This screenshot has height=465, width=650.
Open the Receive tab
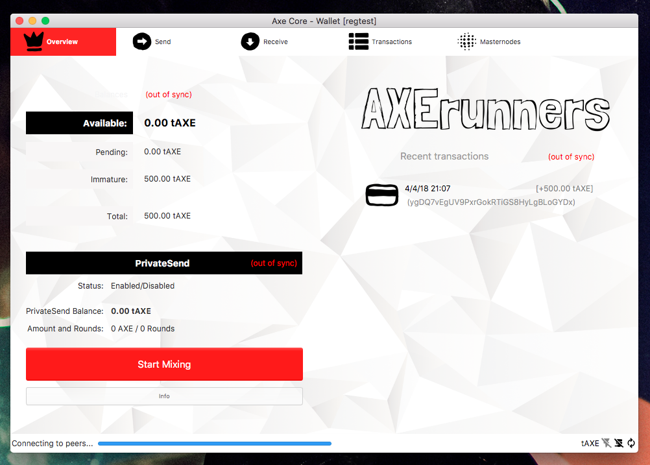pos(278,42)
